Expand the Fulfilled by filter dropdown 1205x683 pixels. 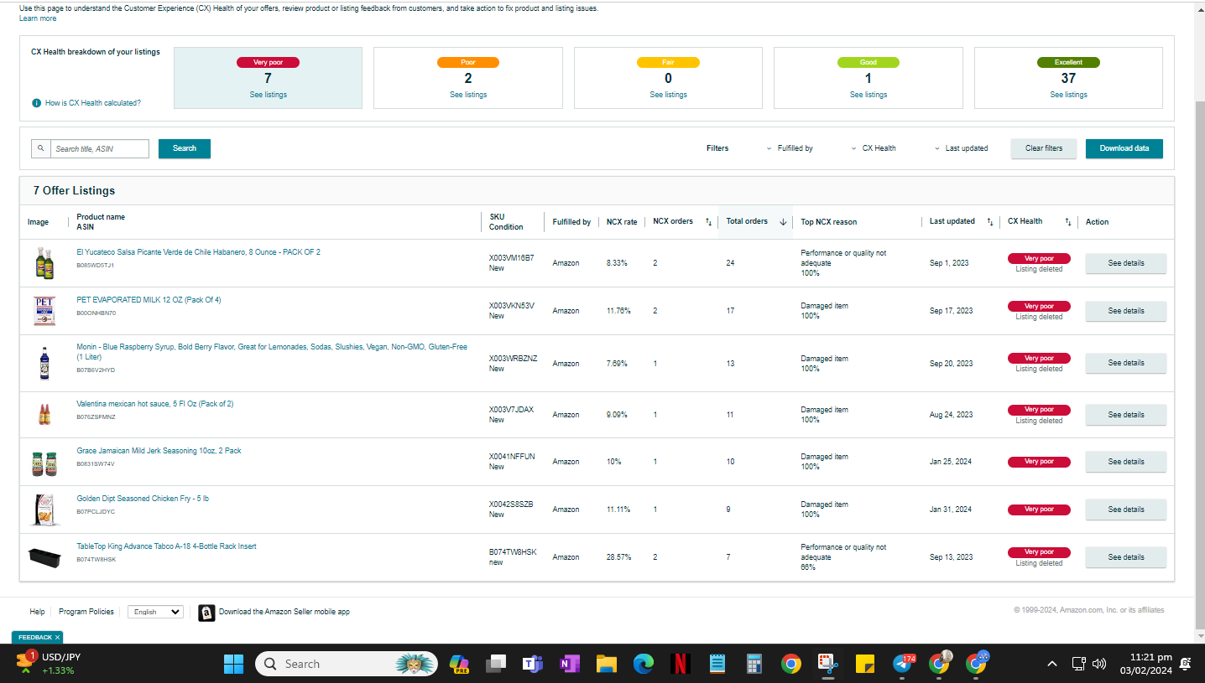click(x=790, y=148)
